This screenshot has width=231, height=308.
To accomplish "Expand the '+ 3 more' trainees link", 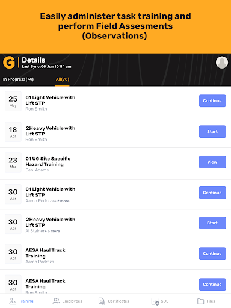I will [x=52, y=231].
